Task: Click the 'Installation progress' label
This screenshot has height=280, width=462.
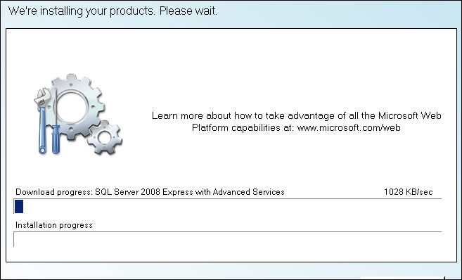Action: coord(54,225)
